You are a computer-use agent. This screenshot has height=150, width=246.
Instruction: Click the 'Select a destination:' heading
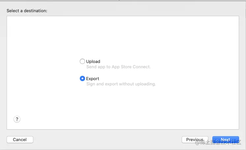[27, 11]
